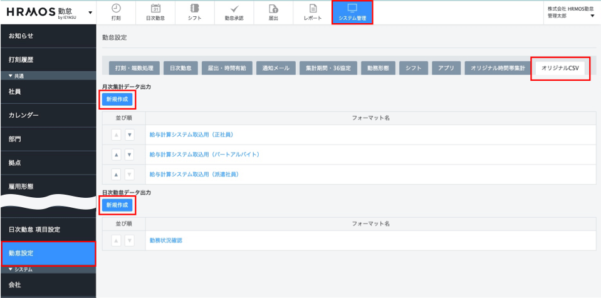Select 勤怠設定 in the sidebar

tap(48, 254)
